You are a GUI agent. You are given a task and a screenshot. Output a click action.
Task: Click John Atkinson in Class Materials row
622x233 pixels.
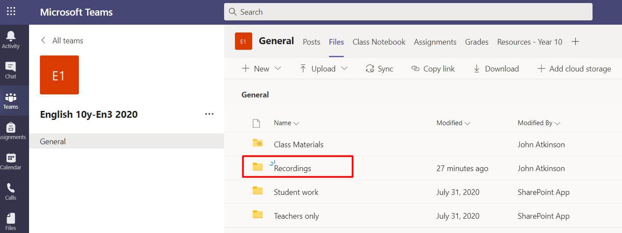click(x=541, y=145)
